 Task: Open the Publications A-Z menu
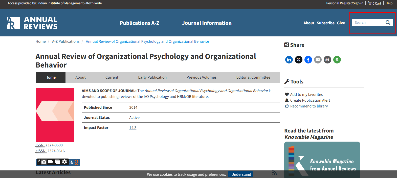click(139, 23)
